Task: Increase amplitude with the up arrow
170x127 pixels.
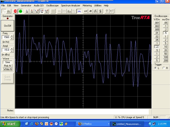Action: click(x=12, y=49)
